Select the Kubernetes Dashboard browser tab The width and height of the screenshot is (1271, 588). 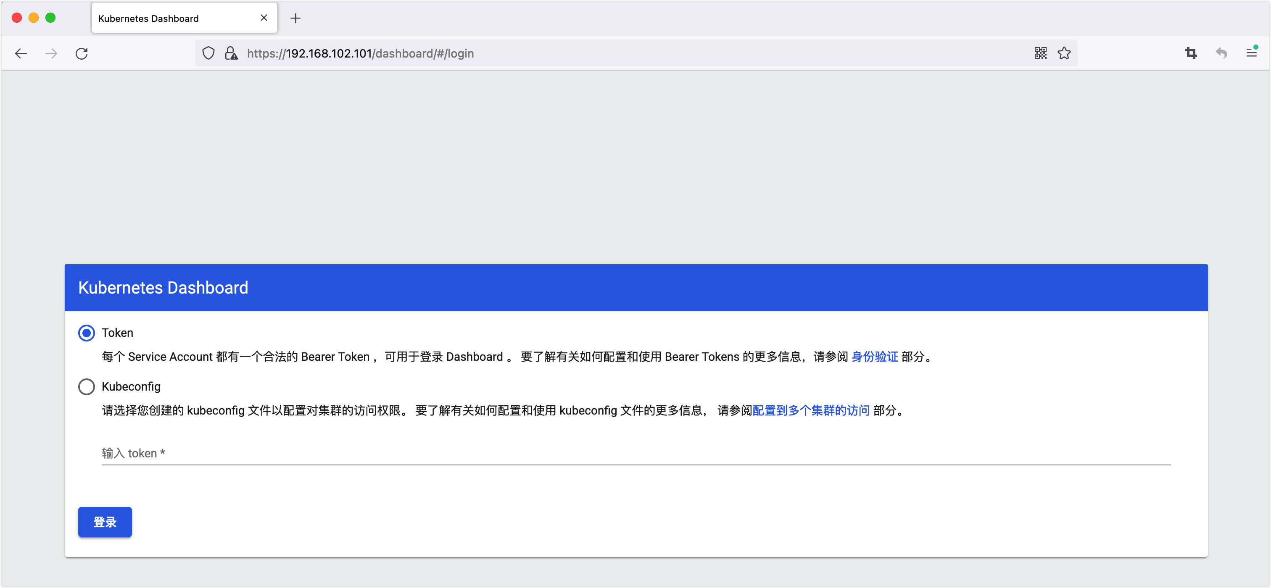(184, 18)
